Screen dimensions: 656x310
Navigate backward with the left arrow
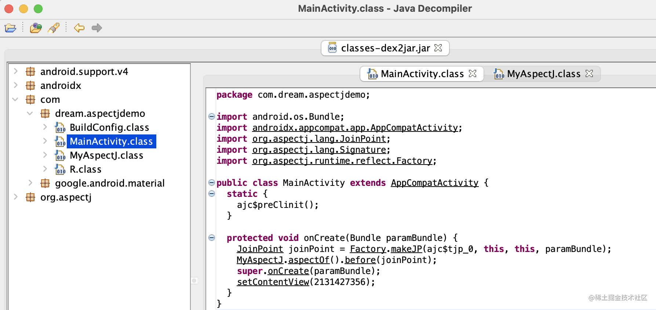click(79, 28)
